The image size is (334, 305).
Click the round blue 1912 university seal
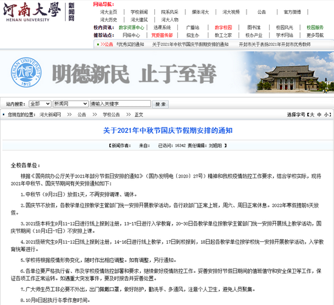[26, 72]
